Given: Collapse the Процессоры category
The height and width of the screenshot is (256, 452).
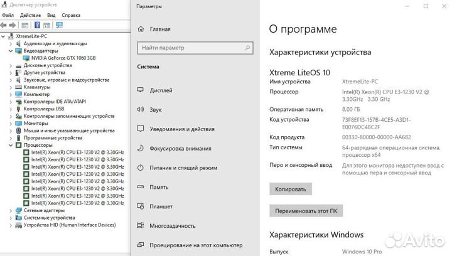Looking at the screenshot, I should tap(11, 145).
